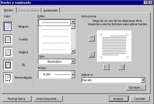
Task: Click the Ninguno label
Action: click(23, 26)
